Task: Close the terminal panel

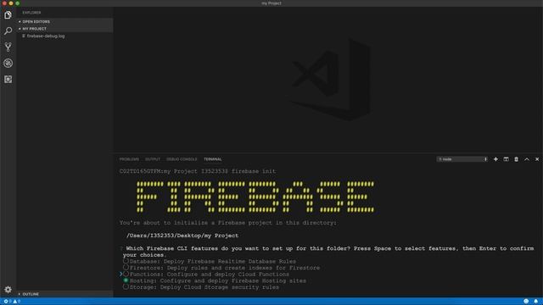Action: [x=537, y=159]
